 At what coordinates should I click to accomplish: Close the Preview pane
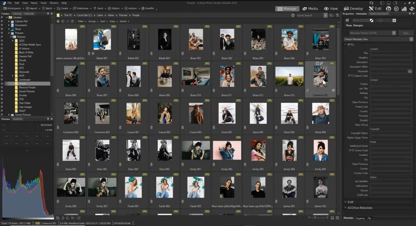51,119
